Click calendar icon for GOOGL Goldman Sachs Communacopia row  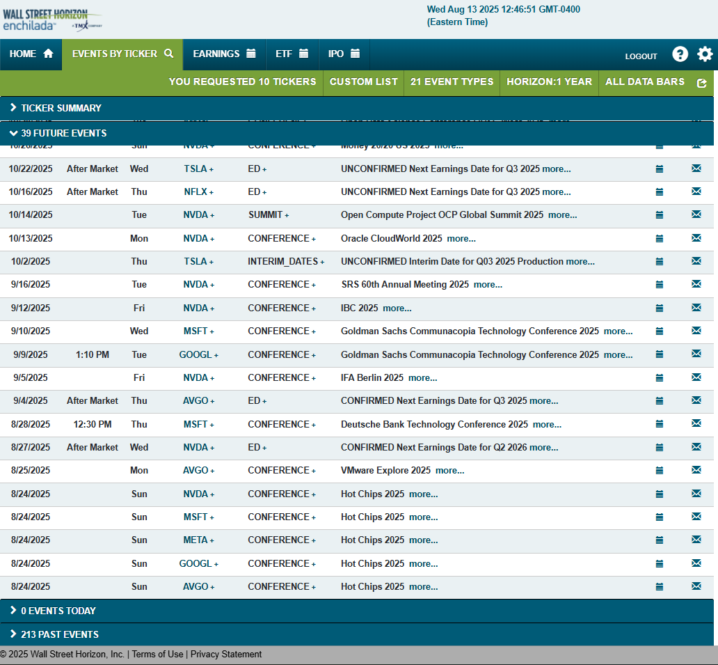tap(660, 354)
